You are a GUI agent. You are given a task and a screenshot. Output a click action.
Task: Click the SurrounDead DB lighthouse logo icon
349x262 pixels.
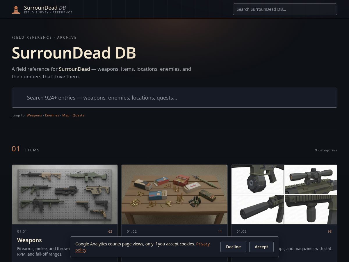(x=16, y=9)
